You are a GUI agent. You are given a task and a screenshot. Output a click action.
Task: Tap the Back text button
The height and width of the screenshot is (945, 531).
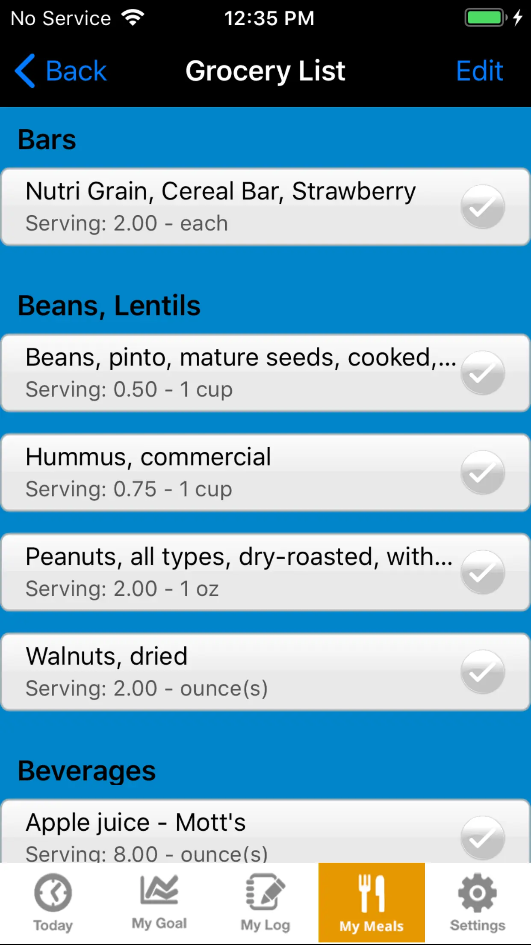point(76,71)
